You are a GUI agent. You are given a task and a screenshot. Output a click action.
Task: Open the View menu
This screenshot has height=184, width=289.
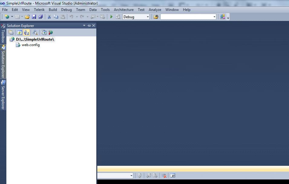(26, 10)
